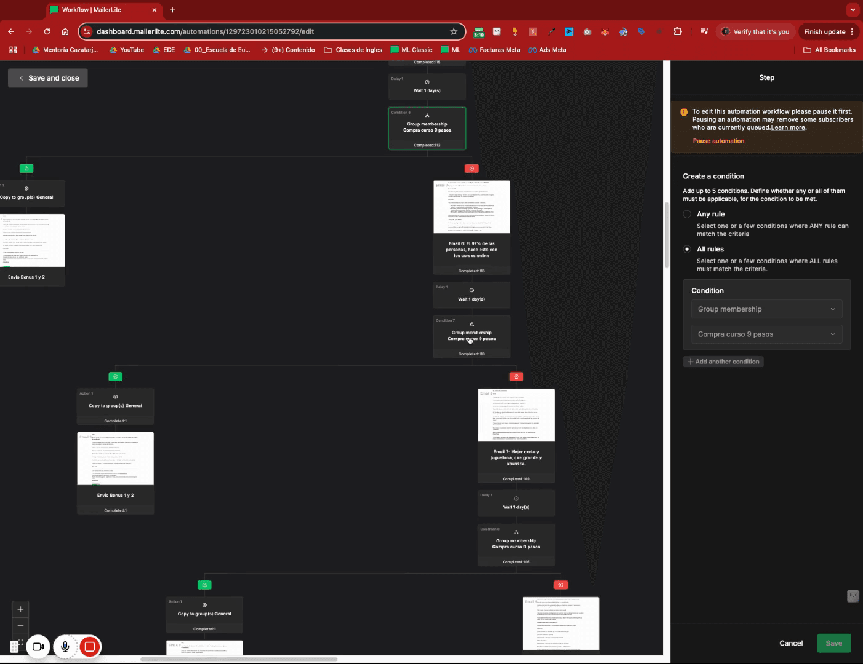863x664 pixels.
Task: Select the Wait 1 day(s) delay below Email 6
Action: (472, 295)
